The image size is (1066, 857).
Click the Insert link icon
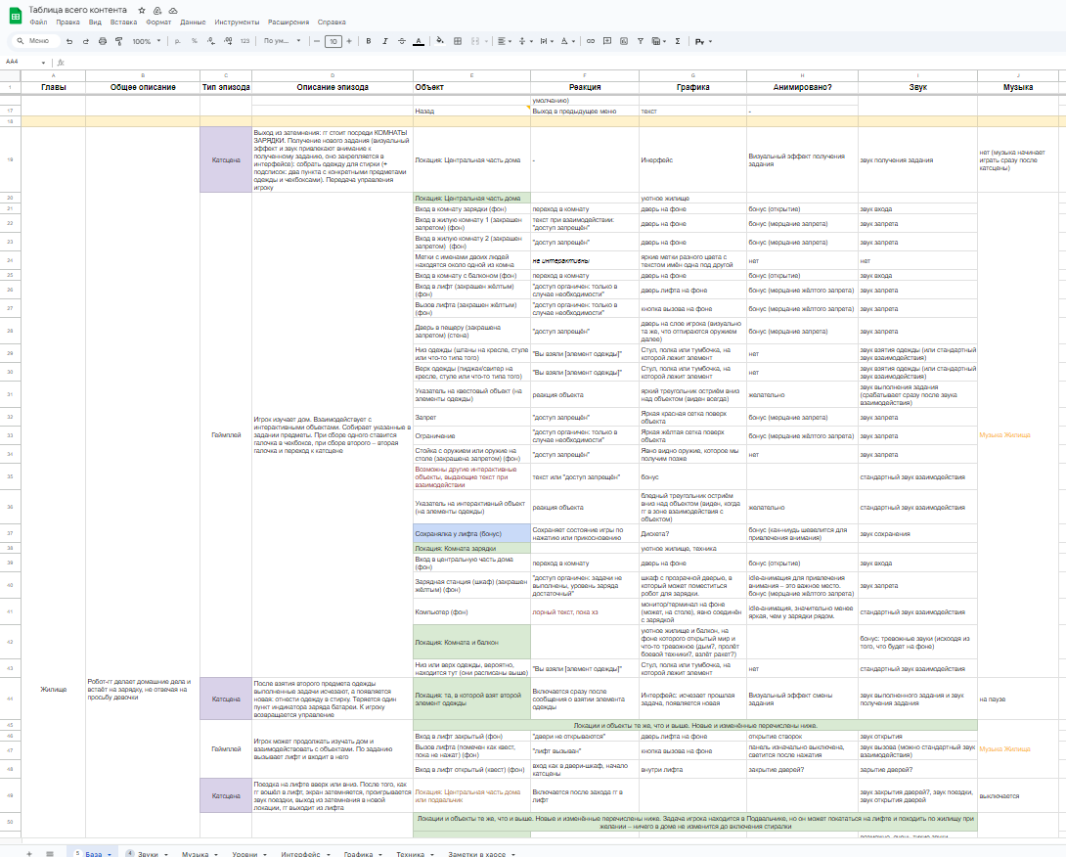(590, 41)
